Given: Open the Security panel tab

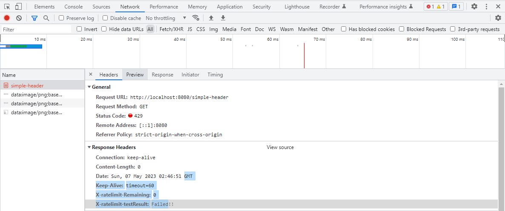Looking at the screenshot, I should point(261,7).
